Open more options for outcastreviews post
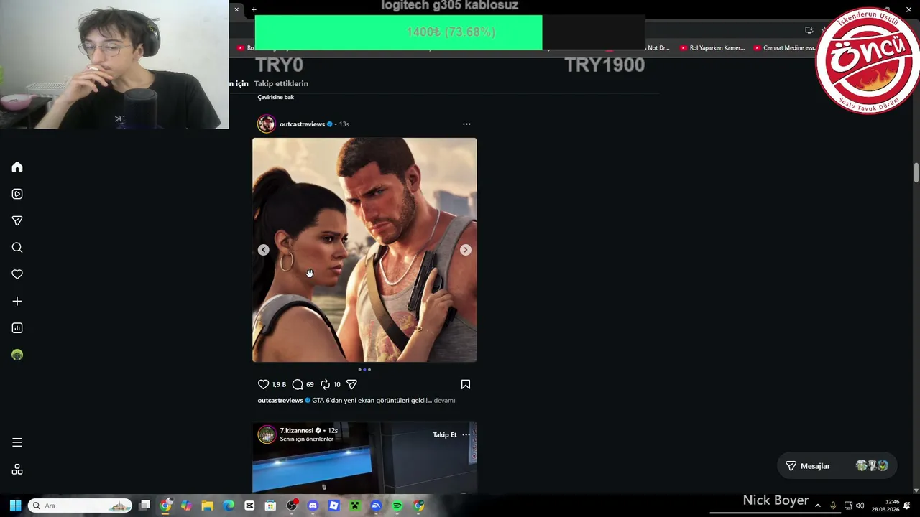 coord(466,124)
